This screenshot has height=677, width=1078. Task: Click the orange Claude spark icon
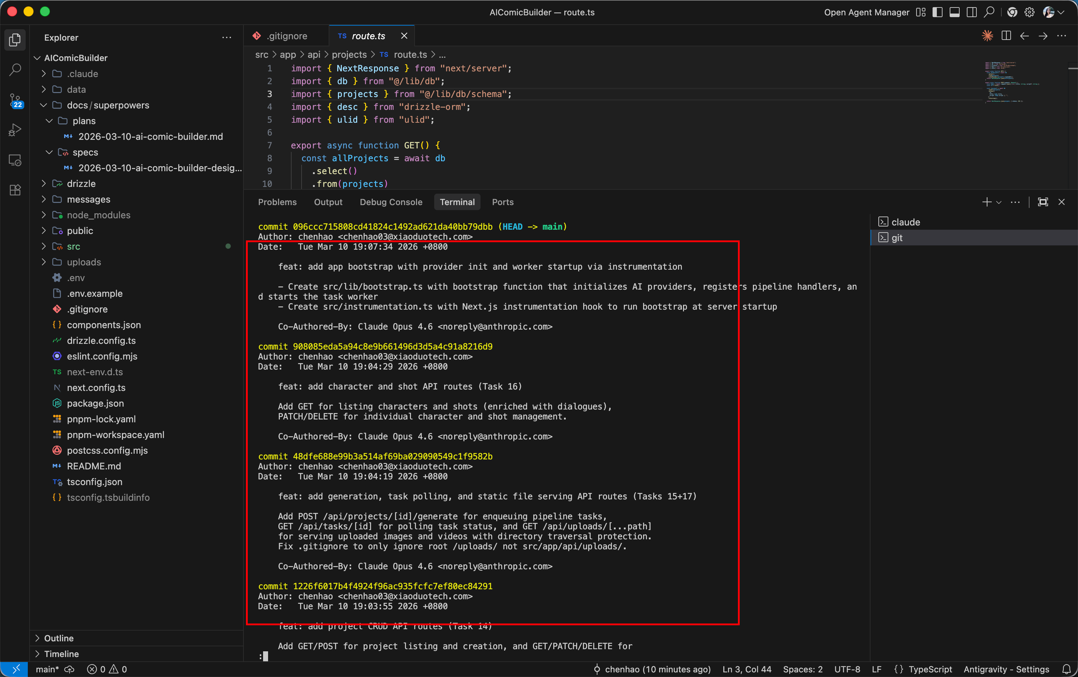[x=987, y=36]
